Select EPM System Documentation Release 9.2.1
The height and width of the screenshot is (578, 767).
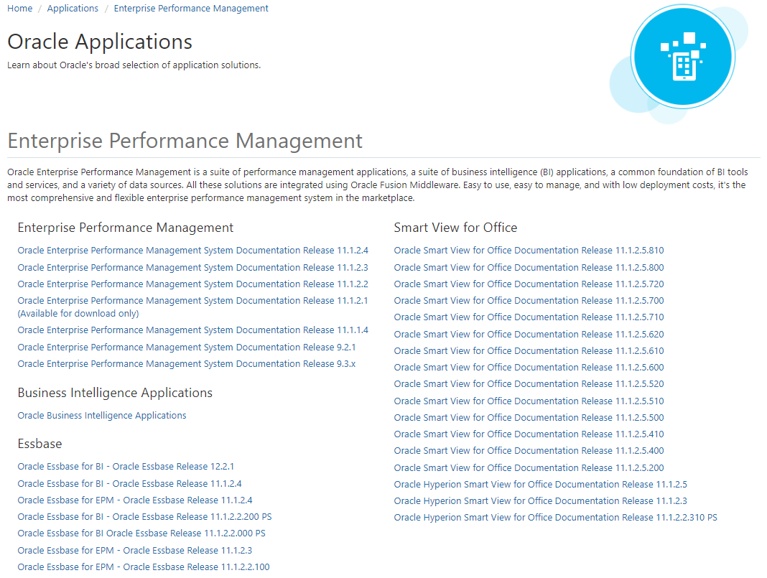(x=185, y=347)
